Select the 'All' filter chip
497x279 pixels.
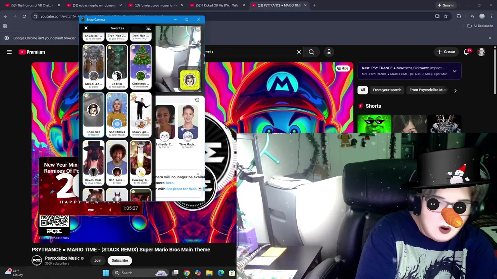click(363, 90)
